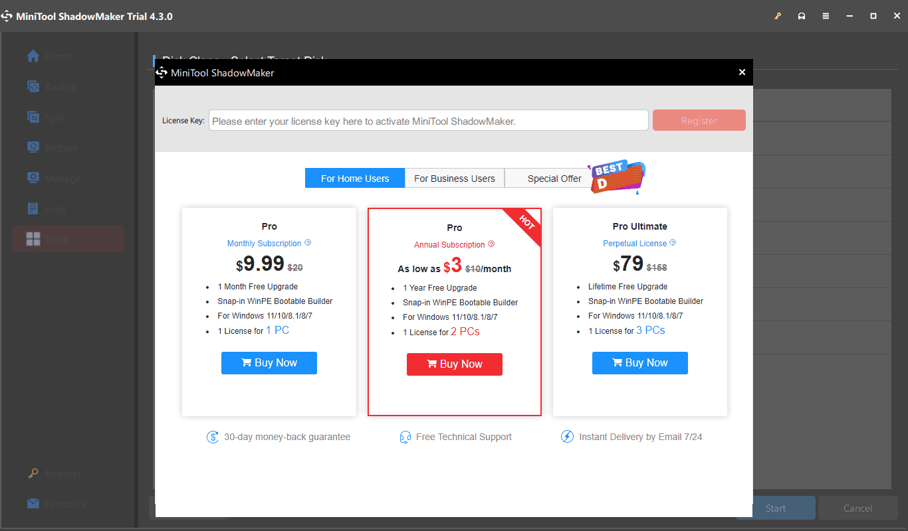This screenshot has height=531, width=908.
Task: Click the Instant Delivery lightning icon
Action: pyautogui.click(x=567, y=437)
